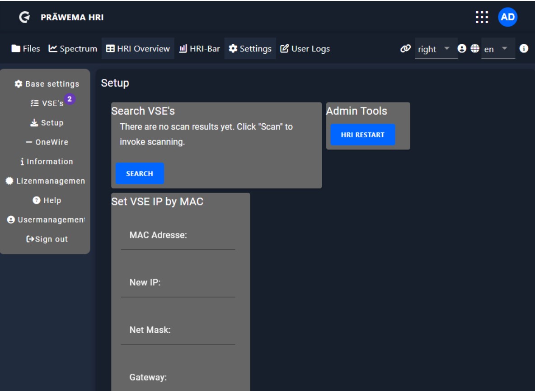Select OneWire in the sidebar
The height and width of the screenshot is (391, 535).
point(47,142)
